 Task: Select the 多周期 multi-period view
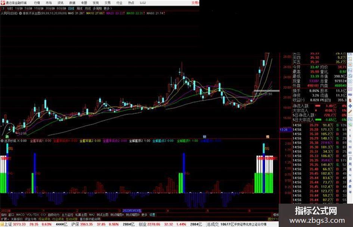(x=97, y=9)
